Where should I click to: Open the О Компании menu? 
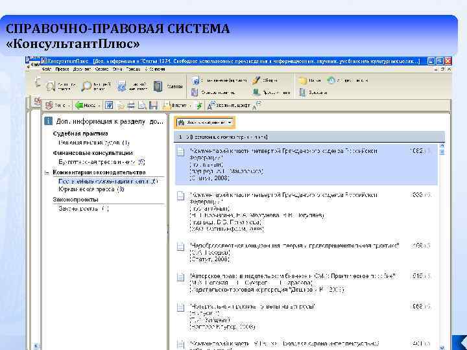click(155, 69)
